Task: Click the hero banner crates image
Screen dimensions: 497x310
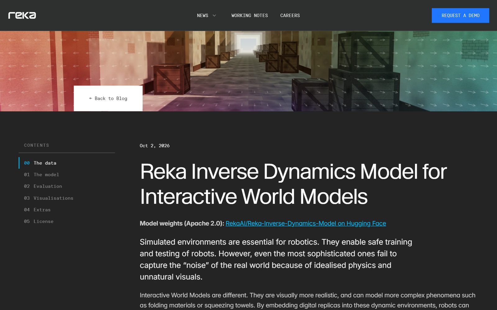Action: pos(248,71)
